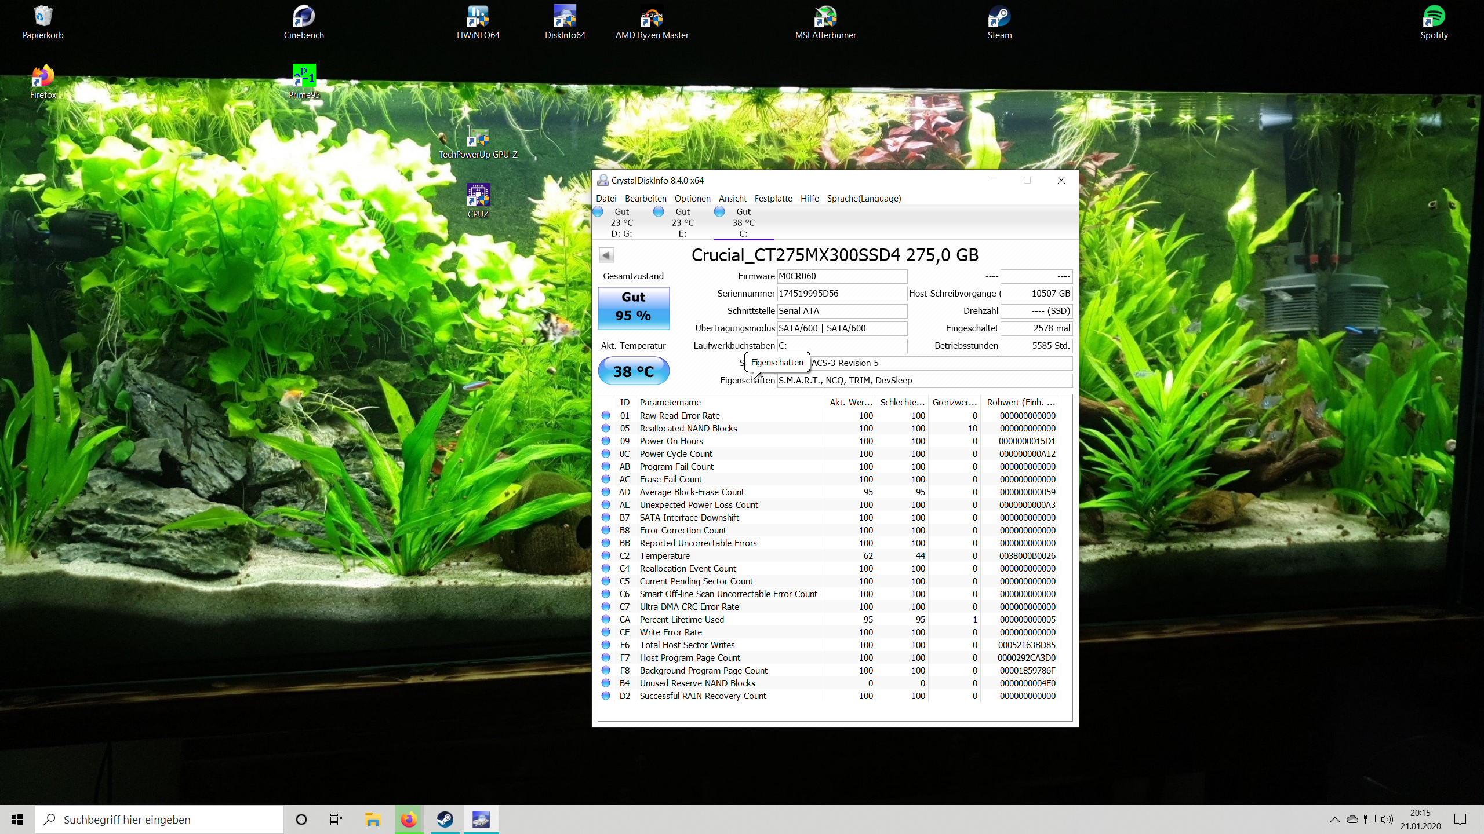
Task: Click the Rohwert column header
Action: tap(1020, 402)
